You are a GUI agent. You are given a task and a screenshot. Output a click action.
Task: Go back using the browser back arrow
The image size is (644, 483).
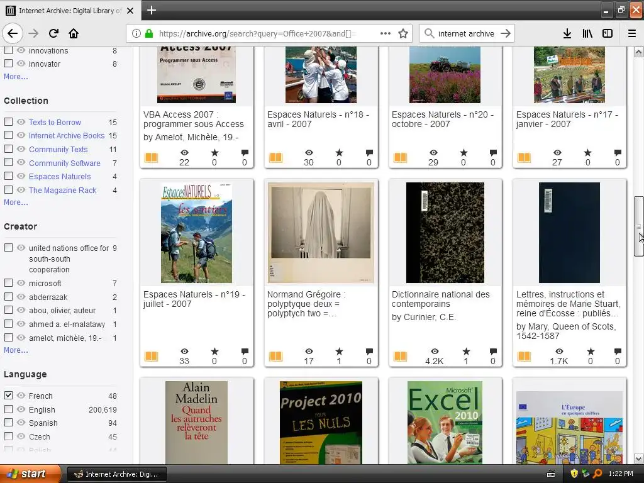tap(13, 33)
